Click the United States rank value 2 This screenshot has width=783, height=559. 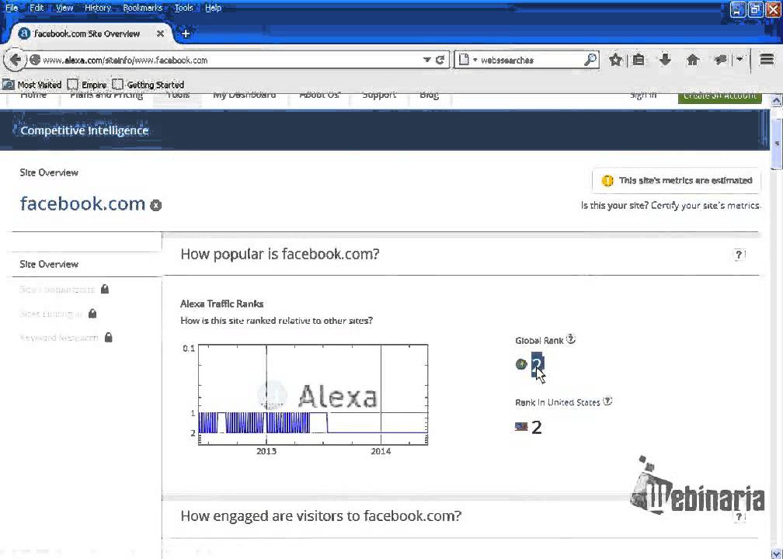pos(536,427)
